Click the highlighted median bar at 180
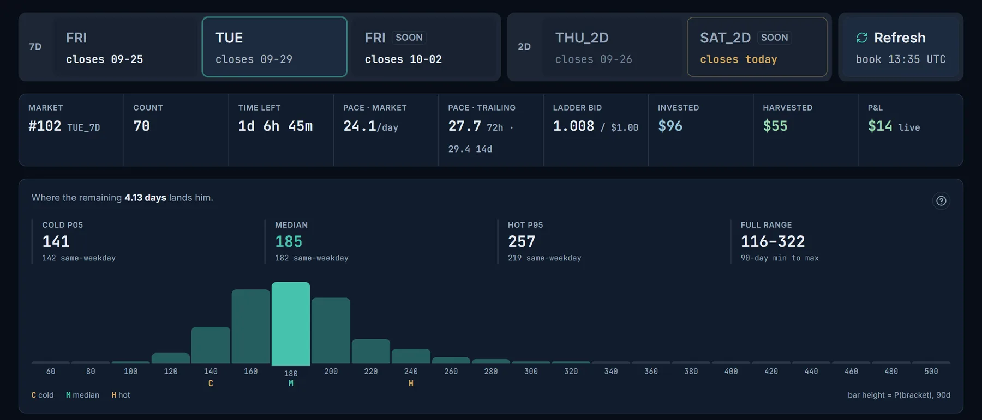The height and width of the screenshot is (420, 982). 291,324
